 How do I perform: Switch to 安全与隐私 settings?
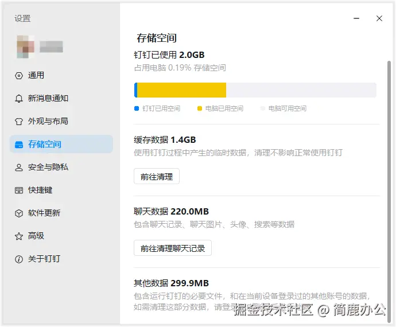[x=48, y=168]
